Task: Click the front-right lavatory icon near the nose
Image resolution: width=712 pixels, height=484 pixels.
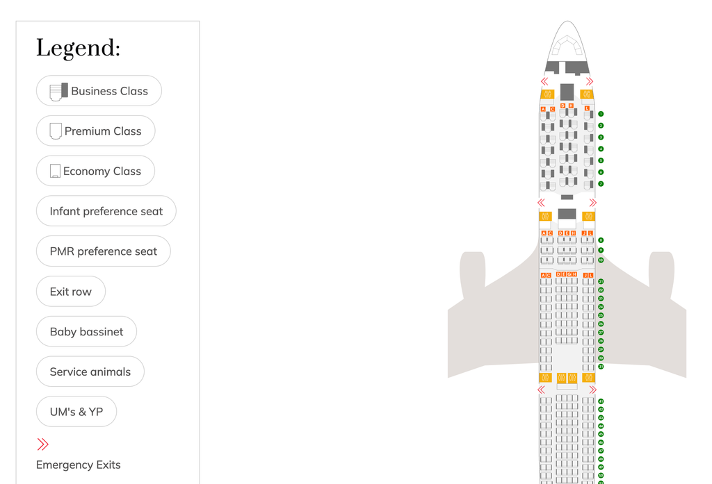Action: click(587, 94)
